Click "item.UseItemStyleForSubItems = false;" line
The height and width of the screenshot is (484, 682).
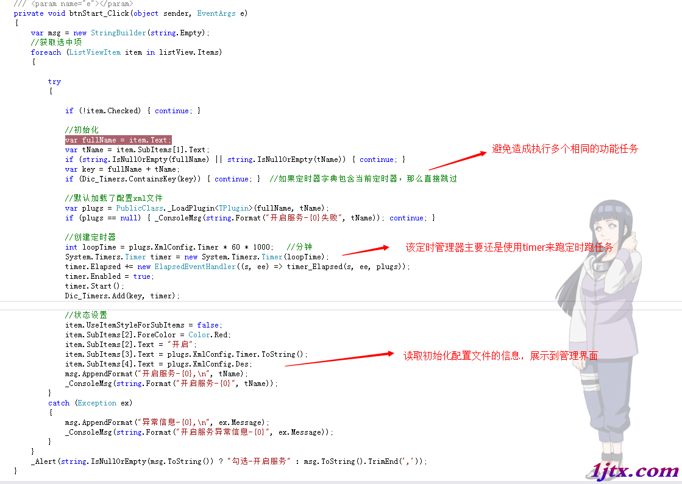(x=144, y=325)
